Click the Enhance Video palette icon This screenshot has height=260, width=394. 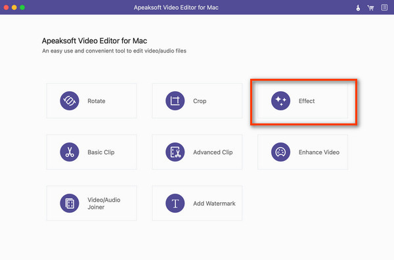[x=280, y=152]
